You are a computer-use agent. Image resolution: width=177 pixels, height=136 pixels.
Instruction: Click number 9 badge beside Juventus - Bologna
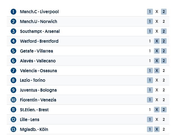[13, 90]
